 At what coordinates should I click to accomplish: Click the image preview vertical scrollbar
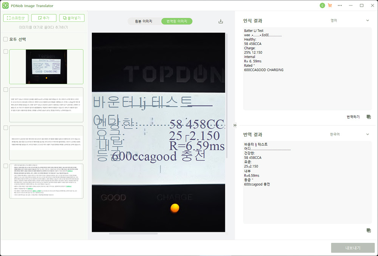226,96
